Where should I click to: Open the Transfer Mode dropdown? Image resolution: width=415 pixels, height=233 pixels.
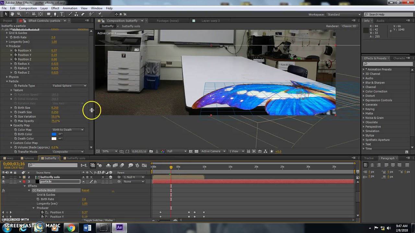pyautogui.click(x=68, y=152)
